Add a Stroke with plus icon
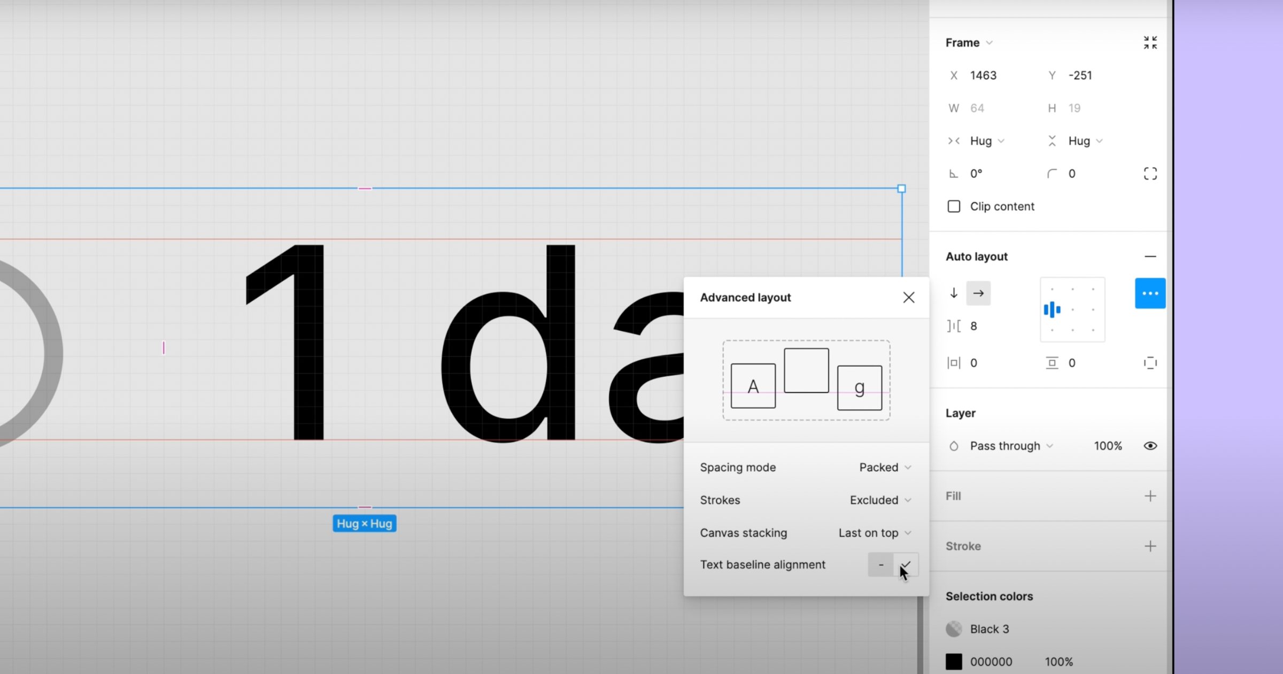1283x674 pixels. [x=1150, y=546]
